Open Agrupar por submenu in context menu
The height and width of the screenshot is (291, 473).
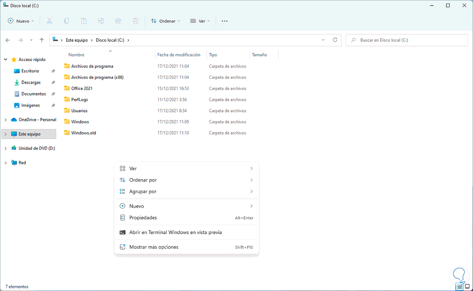pyautogui.click(x=186, y=191)
